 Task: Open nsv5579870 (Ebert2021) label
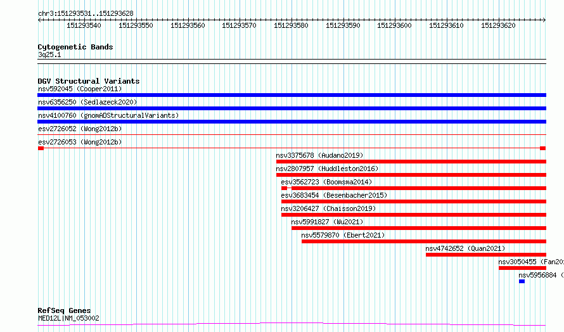click(x=343, y=235)
